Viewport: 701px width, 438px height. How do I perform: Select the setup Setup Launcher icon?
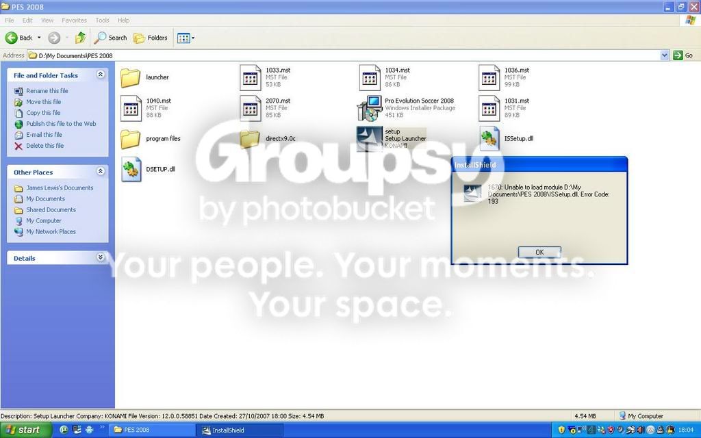pos(369,138)
